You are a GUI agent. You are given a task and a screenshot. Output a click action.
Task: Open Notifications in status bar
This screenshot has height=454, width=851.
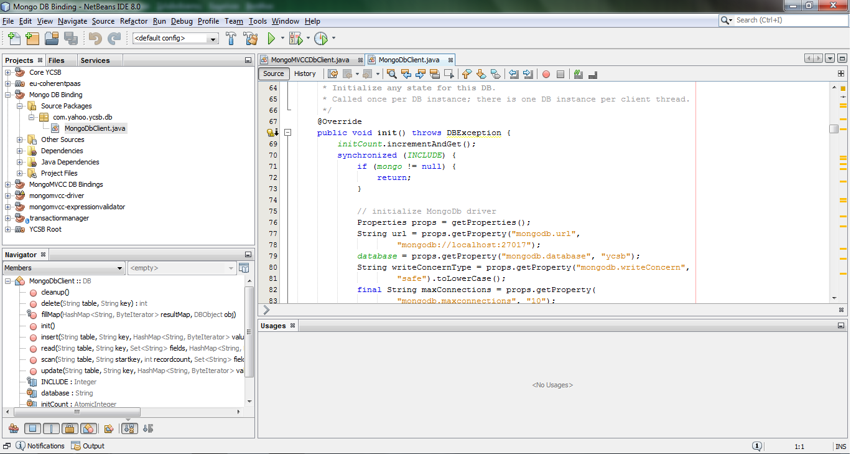(40, 446)
